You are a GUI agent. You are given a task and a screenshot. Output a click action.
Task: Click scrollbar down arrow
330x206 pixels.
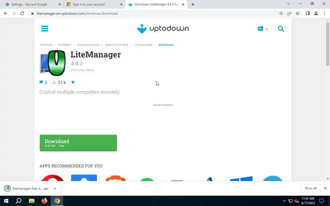328,179
